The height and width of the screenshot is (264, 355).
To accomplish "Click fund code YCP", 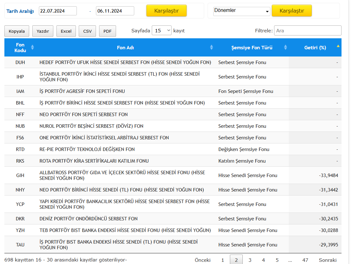I will point(20,204).
